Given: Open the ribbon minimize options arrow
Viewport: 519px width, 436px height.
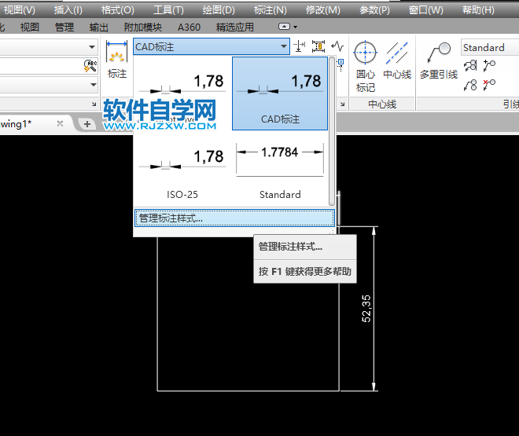Looking at the screenshot, I should [295, 27].
